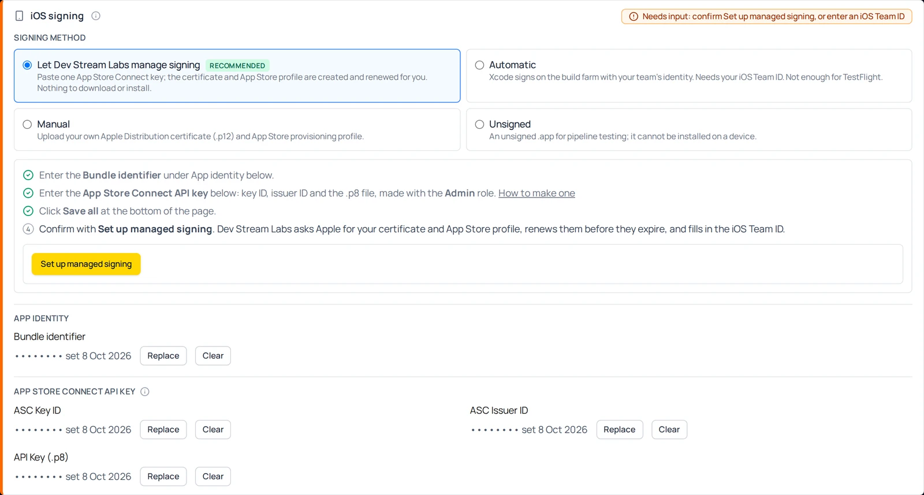
Task: Click the phone icon before iOS signing
Action: [19, 16]
